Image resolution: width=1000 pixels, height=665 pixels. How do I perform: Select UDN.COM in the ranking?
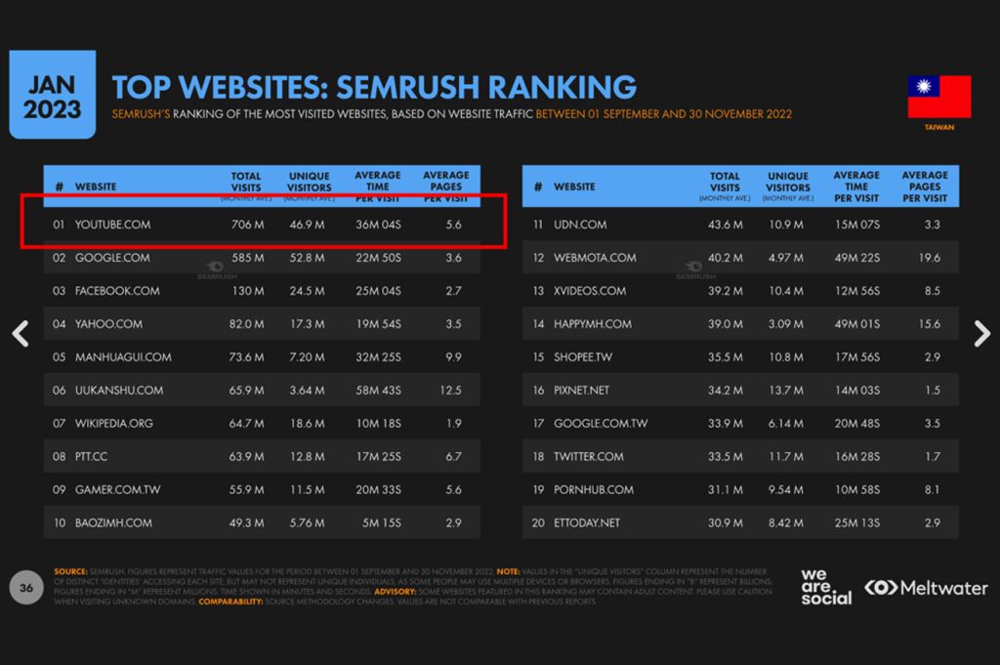click(x=580, y=225)
